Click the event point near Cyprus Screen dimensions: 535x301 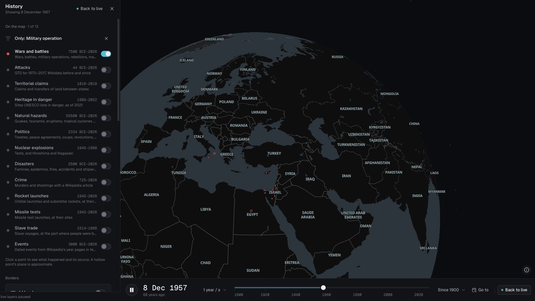point(266,173)
